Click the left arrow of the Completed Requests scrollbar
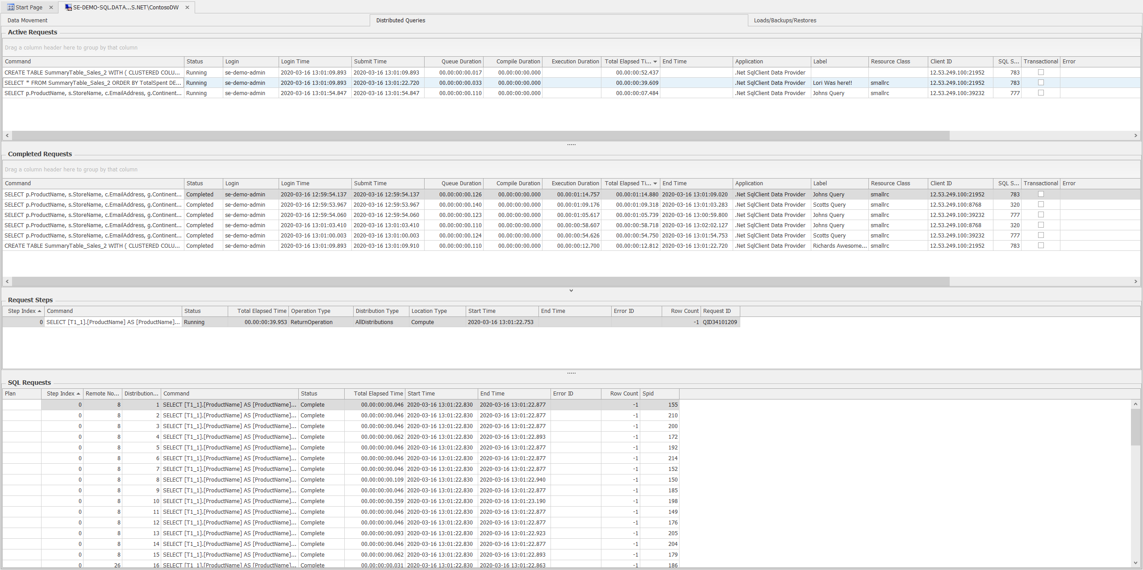Image resolution: width=1143 pixels, height=570 pixels. [7, 281]
